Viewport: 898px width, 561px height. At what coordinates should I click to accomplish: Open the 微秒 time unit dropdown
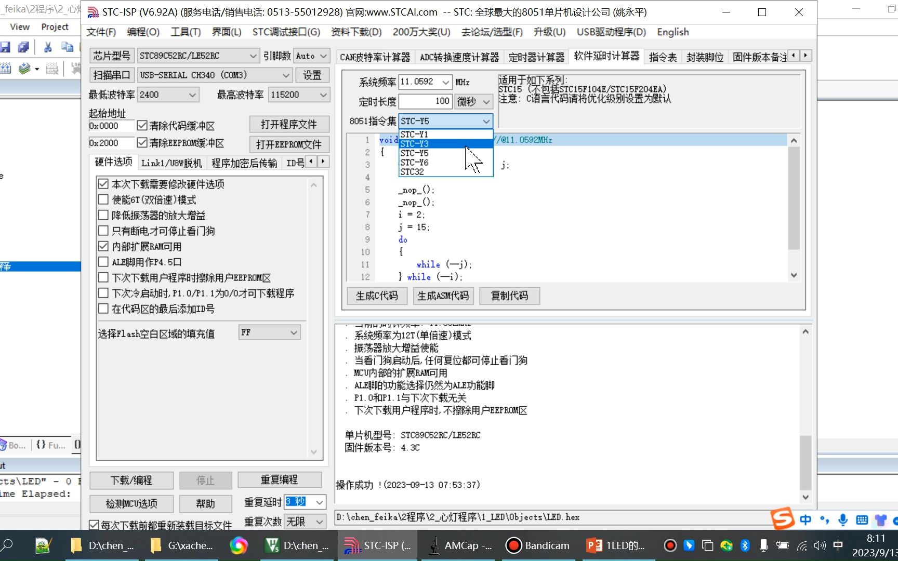pos(473,101)
